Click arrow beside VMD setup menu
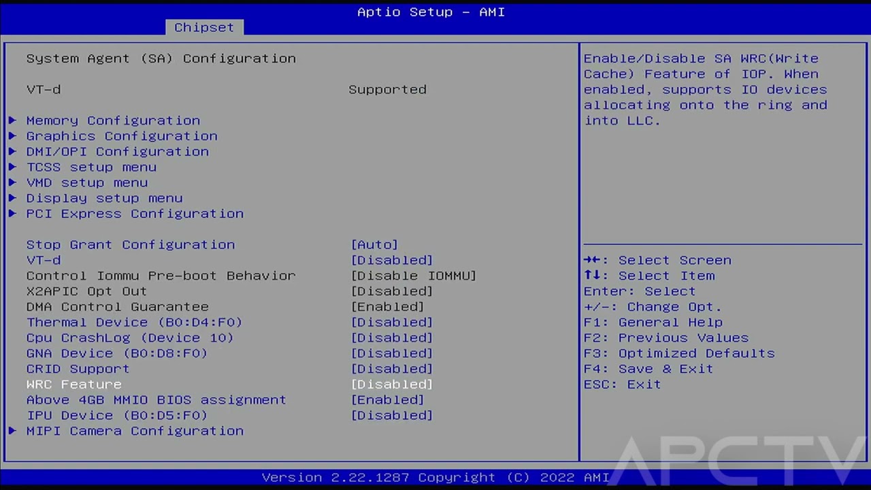Image resolution: width=871 pixels, height=490 pixels. 13,182
